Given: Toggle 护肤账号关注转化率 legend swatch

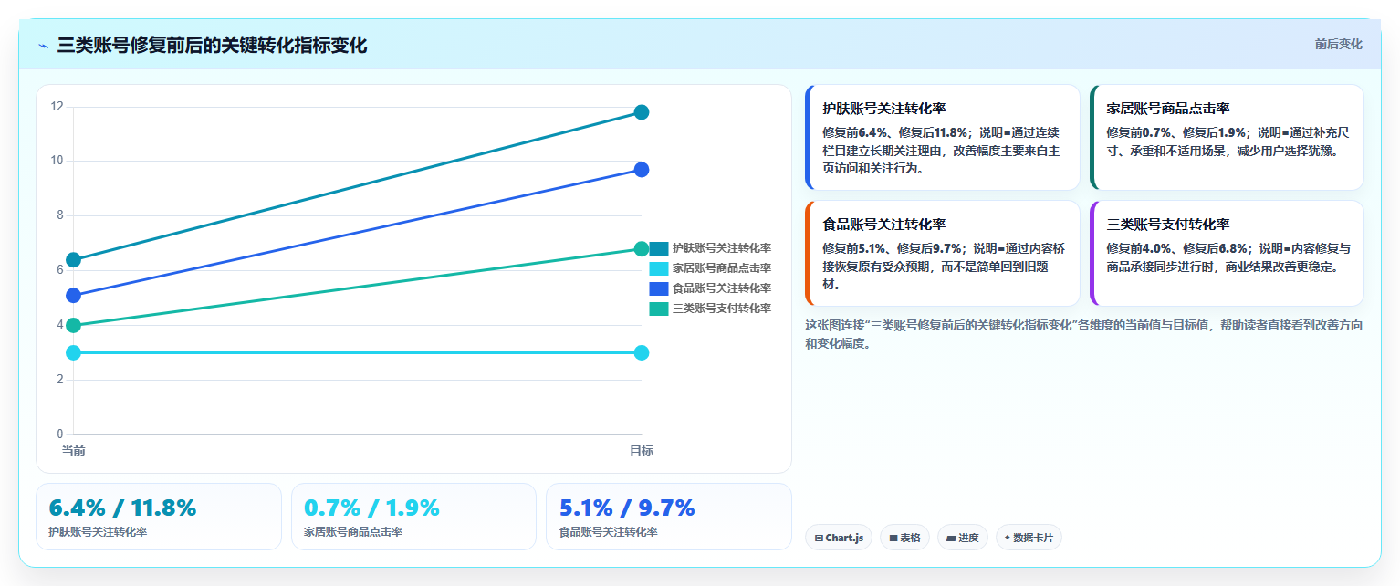Looking at the screenshot, I should pyautogui.click(x=659, y=248).
